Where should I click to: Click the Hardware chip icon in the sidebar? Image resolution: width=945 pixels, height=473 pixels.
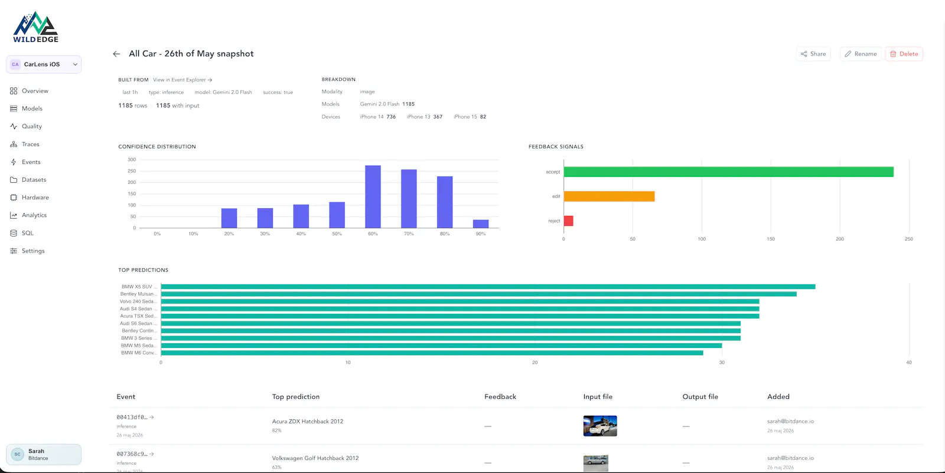[x=14, y=198]
